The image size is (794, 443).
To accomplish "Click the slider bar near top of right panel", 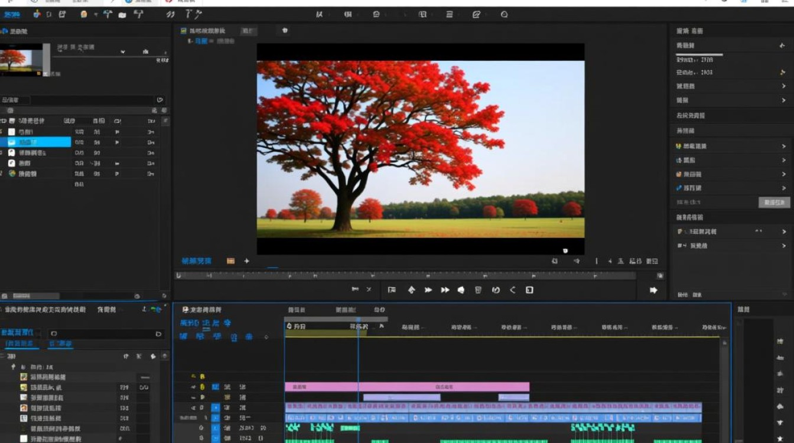I will pos(699,55).
